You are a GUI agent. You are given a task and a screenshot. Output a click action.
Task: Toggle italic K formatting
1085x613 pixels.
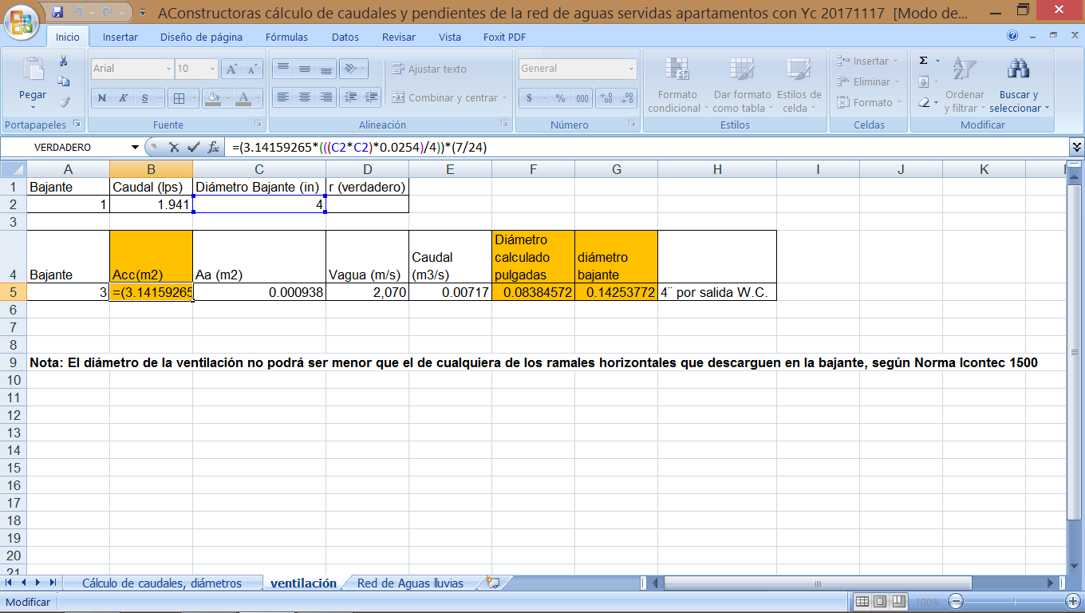click(x=124, y=99)
